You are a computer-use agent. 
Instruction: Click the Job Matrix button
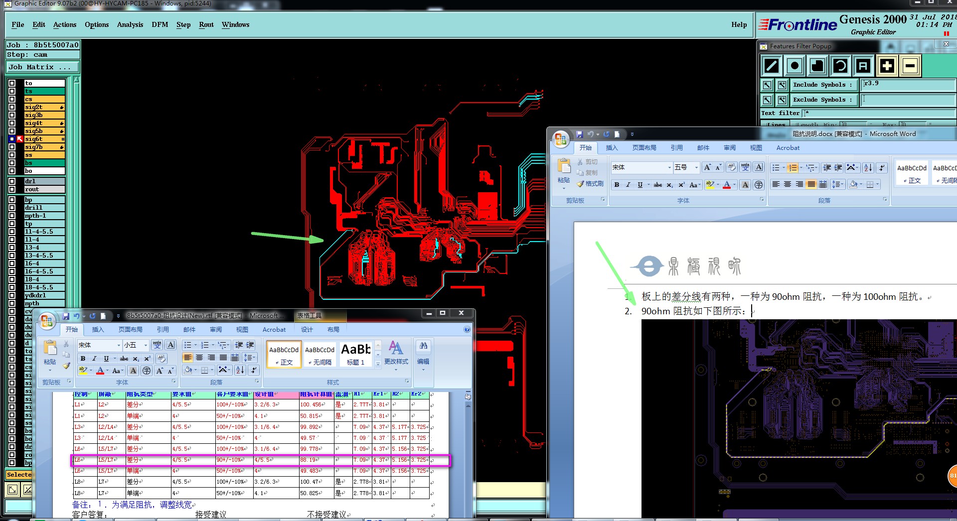pos(42,67)
